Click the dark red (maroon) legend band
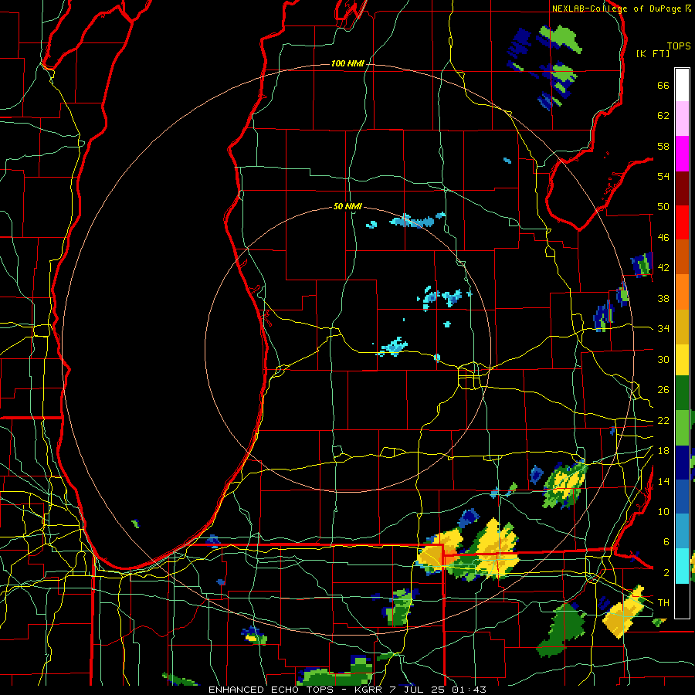 pos(682,188)
